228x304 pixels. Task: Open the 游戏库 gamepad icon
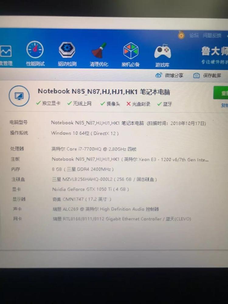[162, 51]
